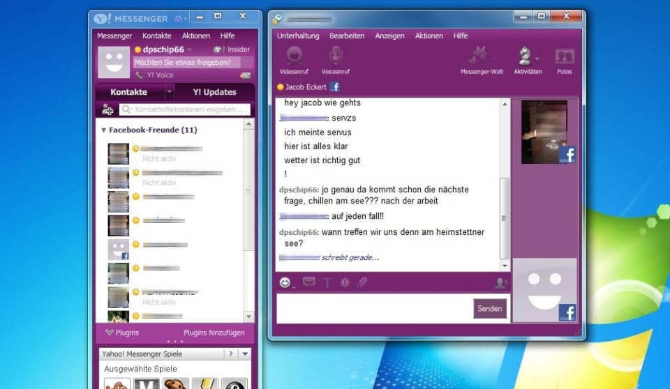Collapse the Facebook-Freunde group
Screen dimensions: 670x389
(104, 130)
